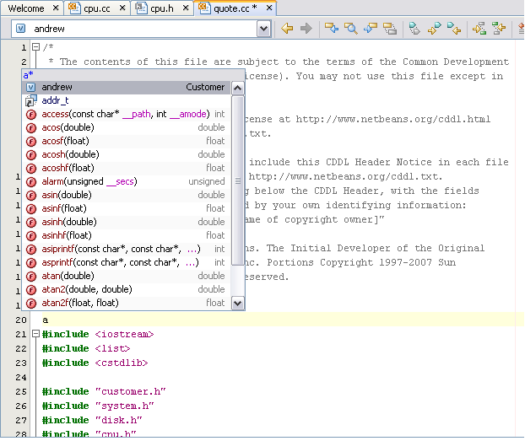The width and height of the screenshot is (525, 441).
Task: Click the variable icon in navigator combo box
Action: (21, 29)
